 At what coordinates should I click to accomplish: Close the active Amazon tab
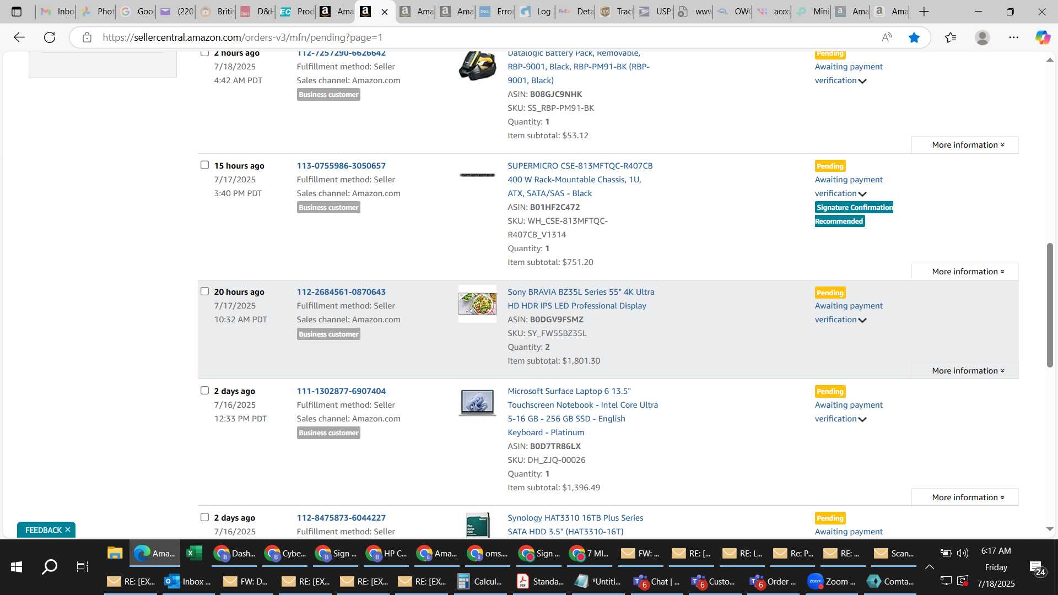click(x=385, y=12)
